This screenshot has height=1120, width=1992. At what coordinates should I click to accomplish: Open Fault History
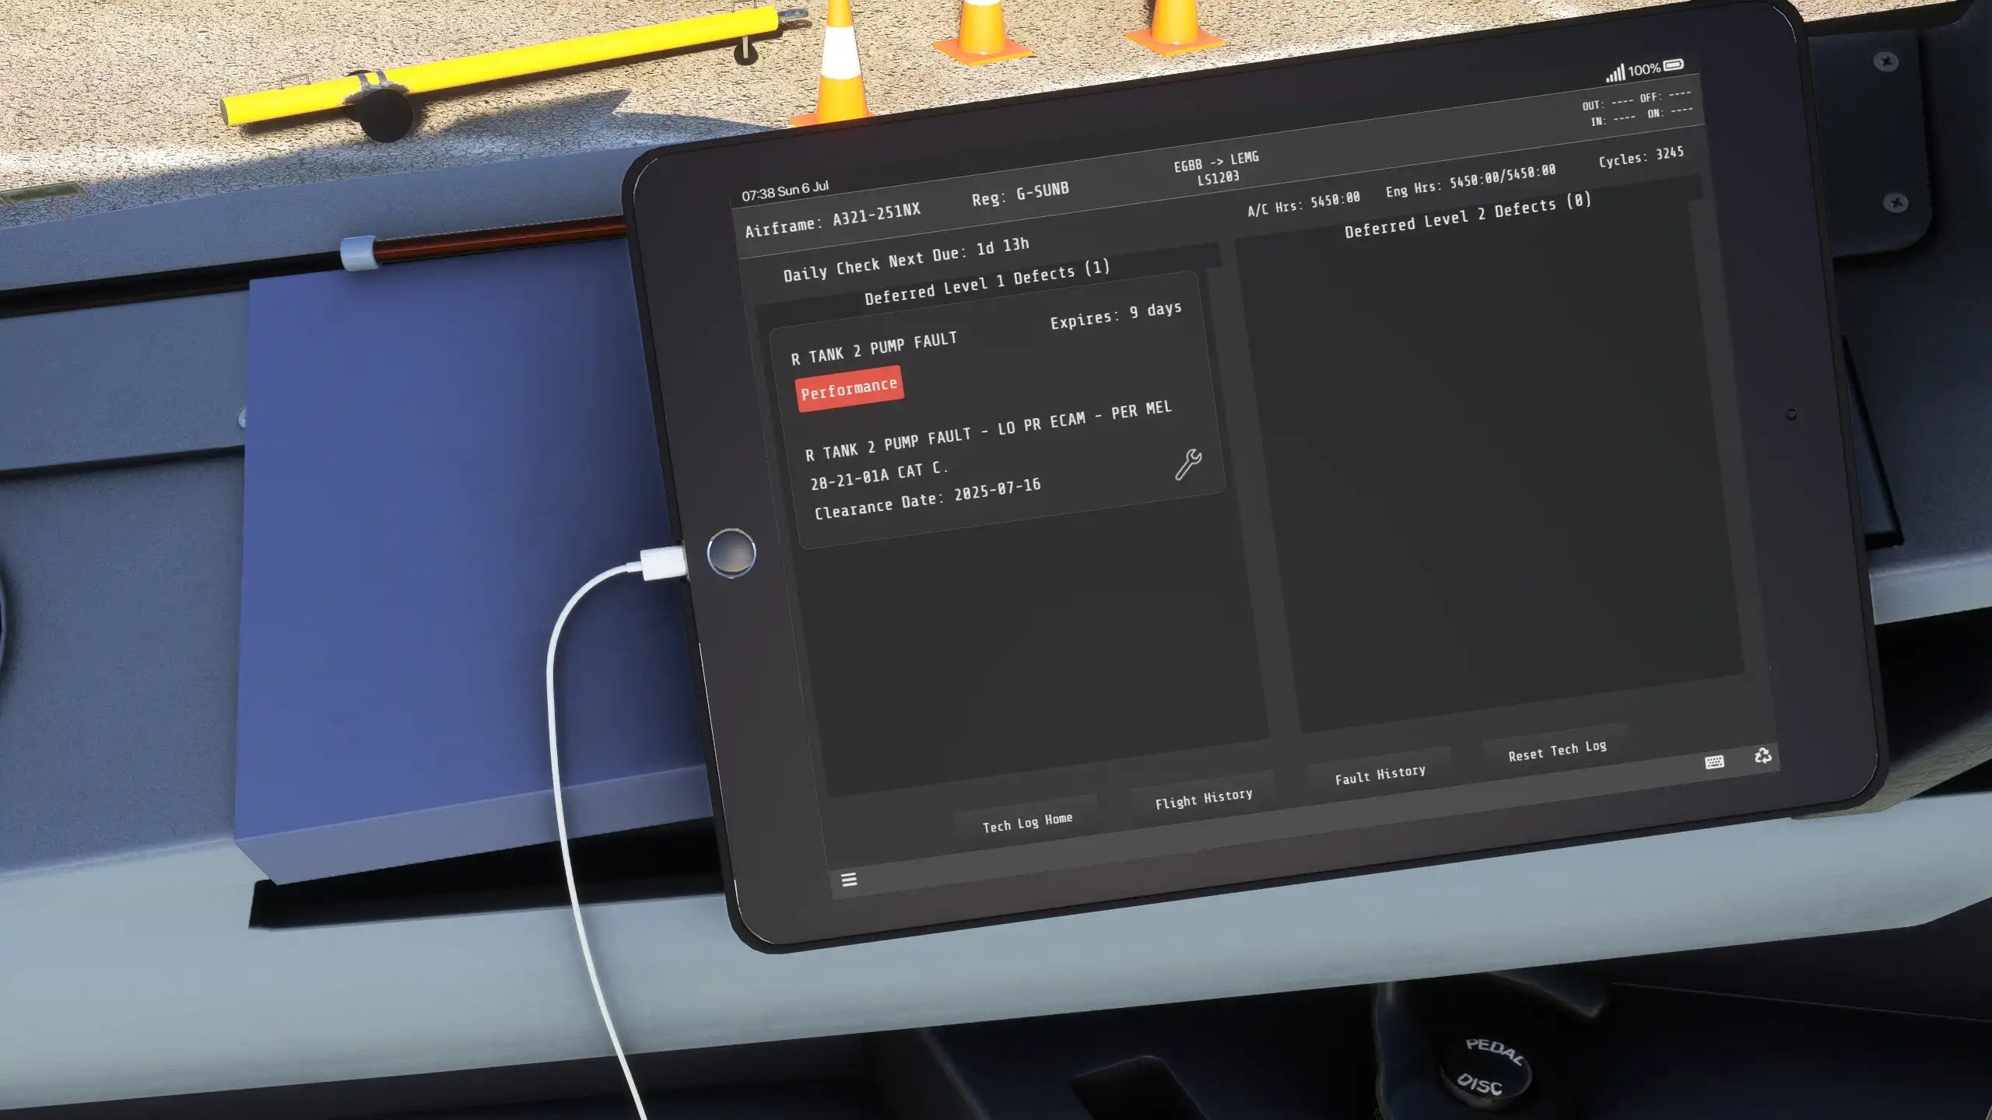[x=1380, y=775]
